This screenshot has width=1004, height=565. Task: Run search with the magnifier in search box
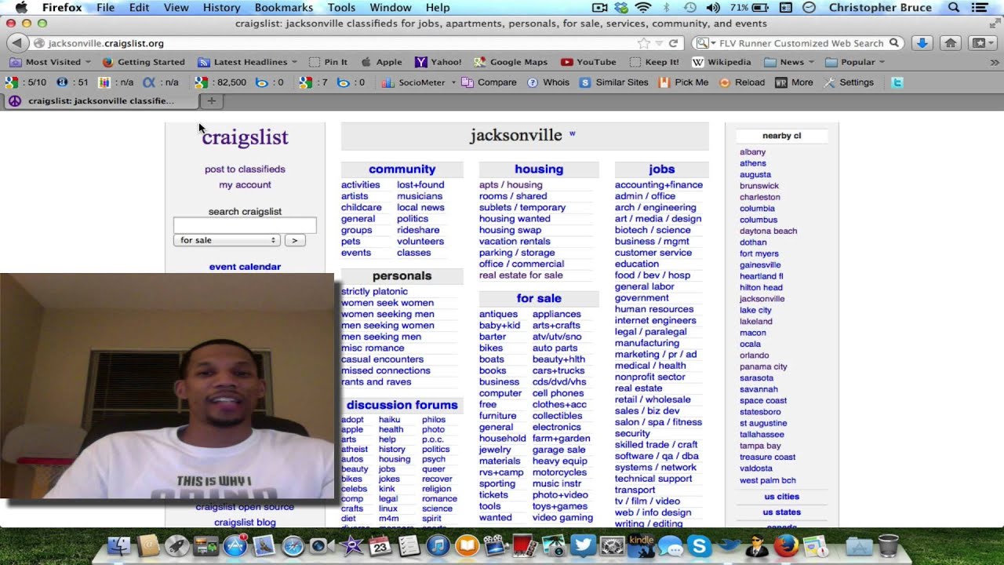tap(893, 43)
